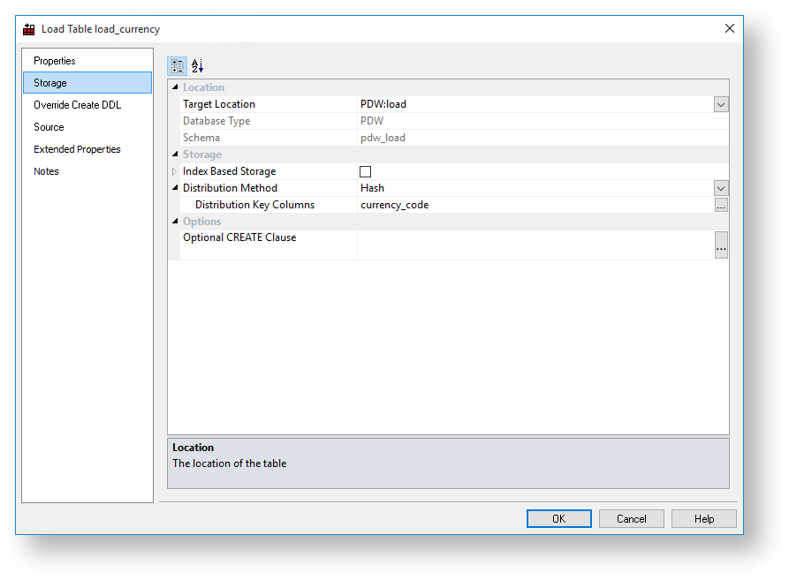Collapse the Location category

pos(175,87)
